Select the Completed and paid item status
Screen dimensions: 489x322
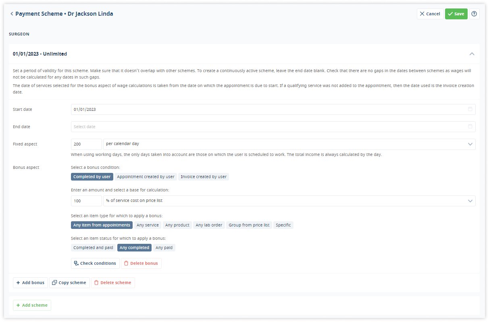coord(93,247)
